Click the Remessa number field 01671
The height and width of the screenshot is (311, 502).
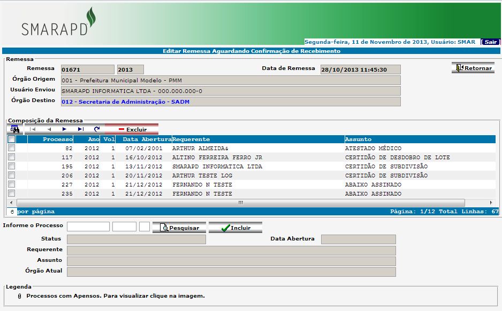click(88, 69)
